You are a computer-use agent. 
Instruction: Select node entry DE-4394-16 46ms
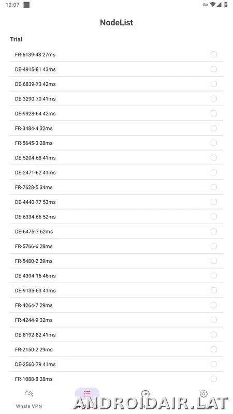click(116, 276)
